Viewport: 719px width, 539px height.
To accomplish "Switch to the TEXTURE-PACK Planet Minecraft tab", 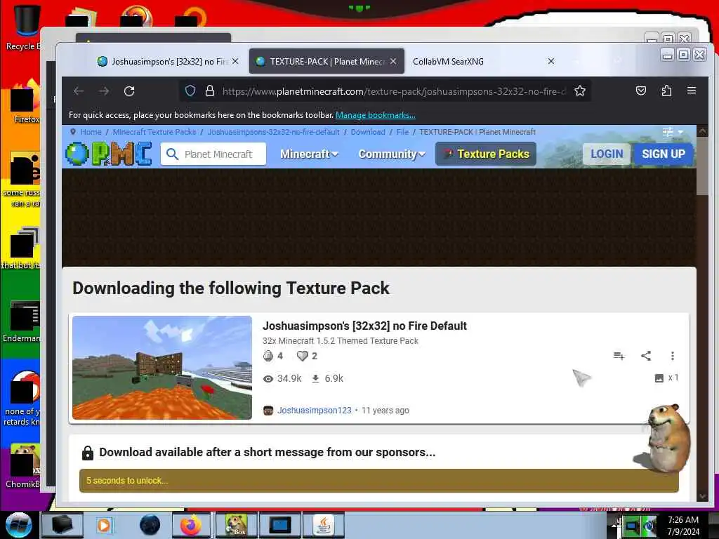I will point(326,62).
